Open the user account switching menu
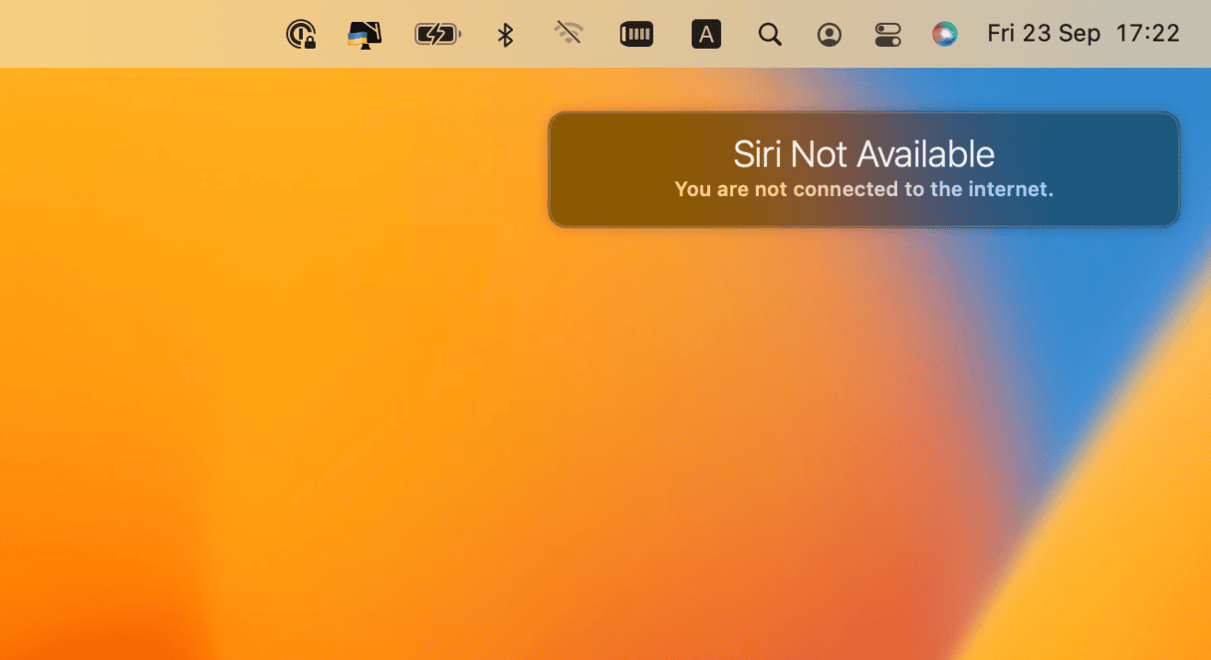The width and height of the screenshot is (1211, 660). coord(829,35)
